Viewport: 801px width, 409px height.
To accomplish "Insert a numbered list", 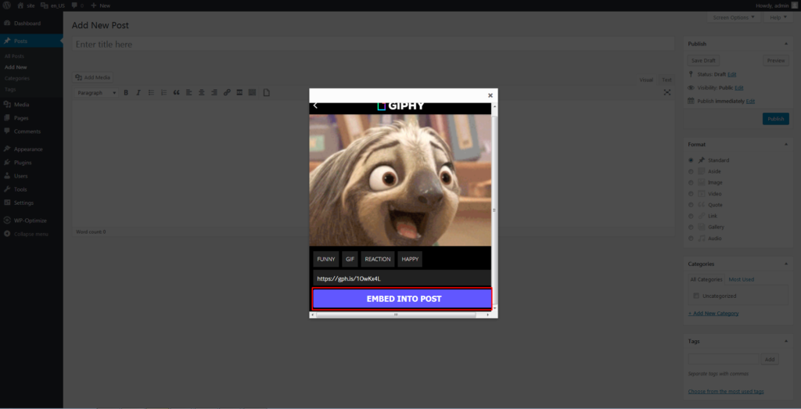I will coord(164,92).
